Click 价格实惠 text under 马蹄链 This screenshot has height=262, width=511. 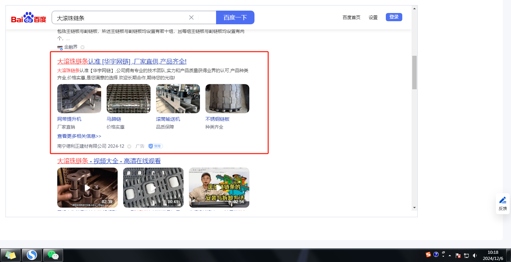[116, 127]
